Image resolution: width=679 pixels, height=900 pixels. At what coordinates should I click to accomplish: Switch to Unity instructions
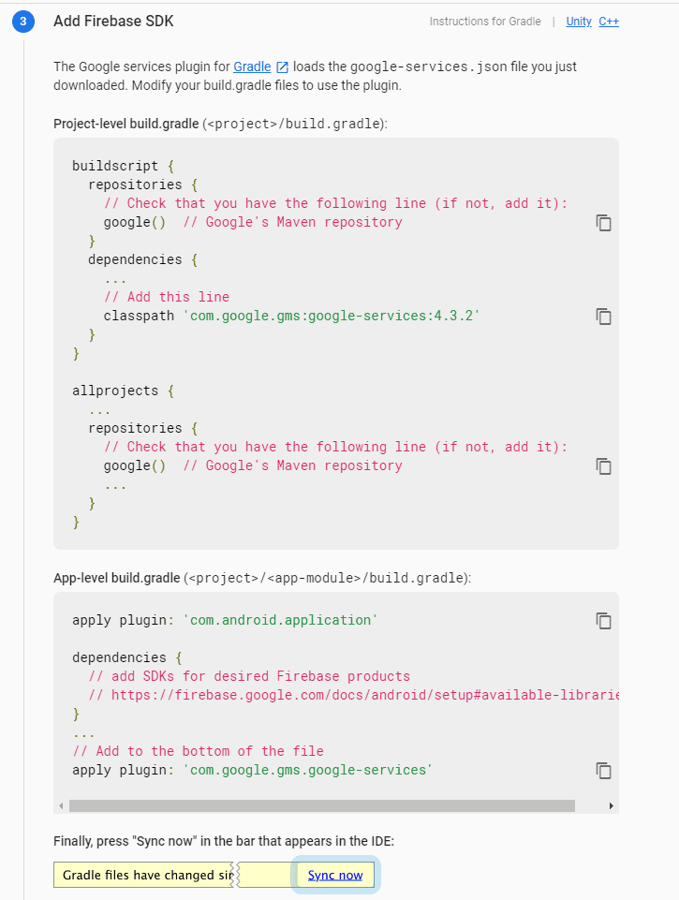pos(579,22)
